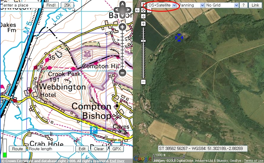Pan the OS map right with the arrow control

point(128,10)
